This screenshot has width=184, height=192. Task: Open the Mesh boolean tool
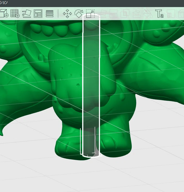(x=125, y=13)
